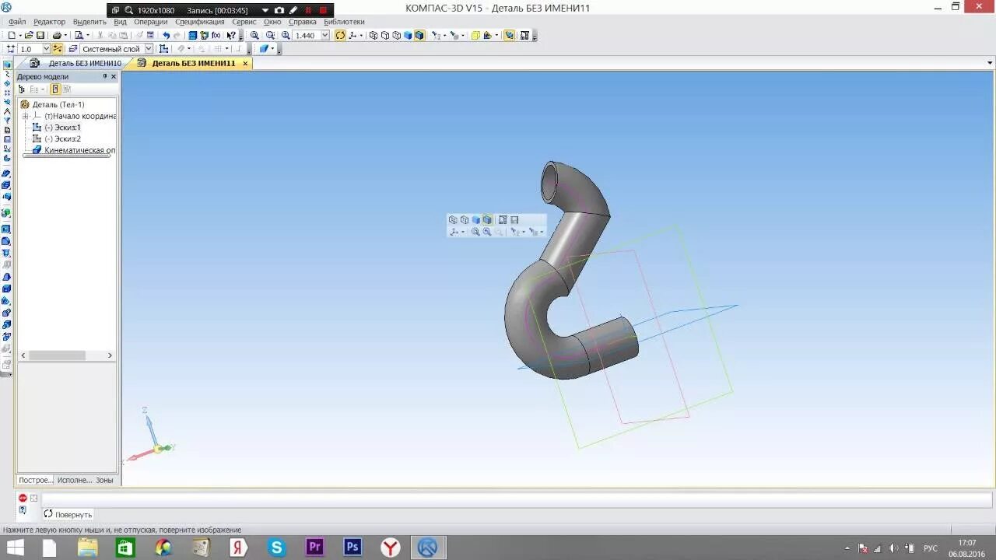
Task: Open the Файл menu
Action: (x=17, y=22)
